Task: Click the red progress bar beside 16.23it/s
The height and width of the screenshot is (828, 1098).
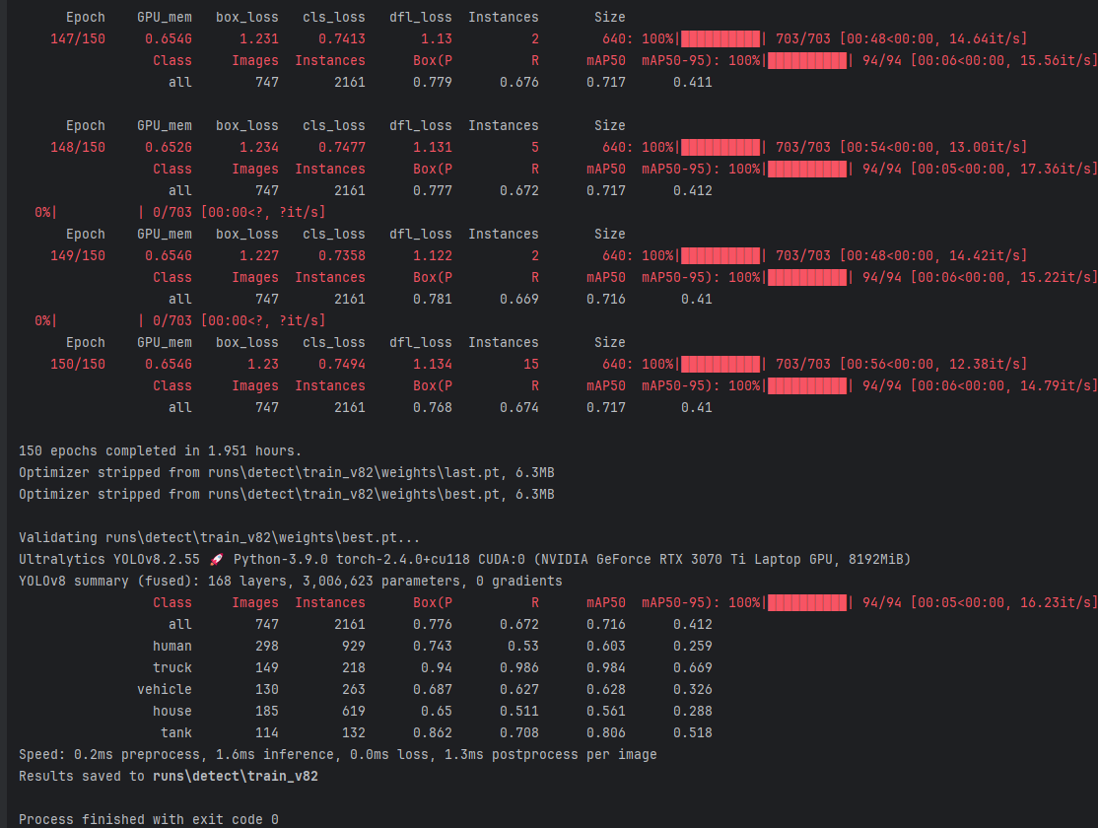Action: point(807,602)
